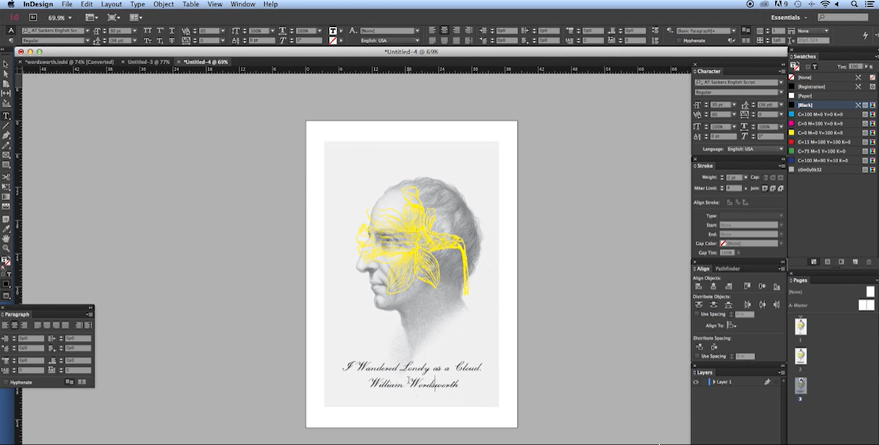Select the Type tool in the toolbox
Screen dimensions: 879x445
tap(6, 115)
